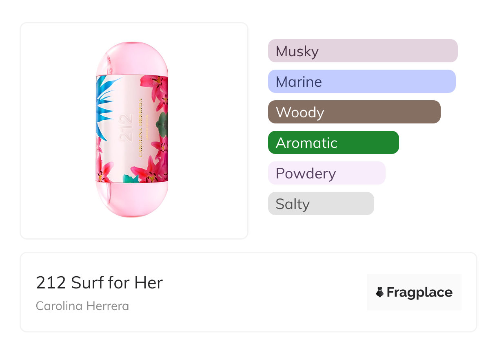This screenshot has width=497, height=352.
Task: Select the Marine accord bar
Action: pyautogui.click(x=362, y=81)
